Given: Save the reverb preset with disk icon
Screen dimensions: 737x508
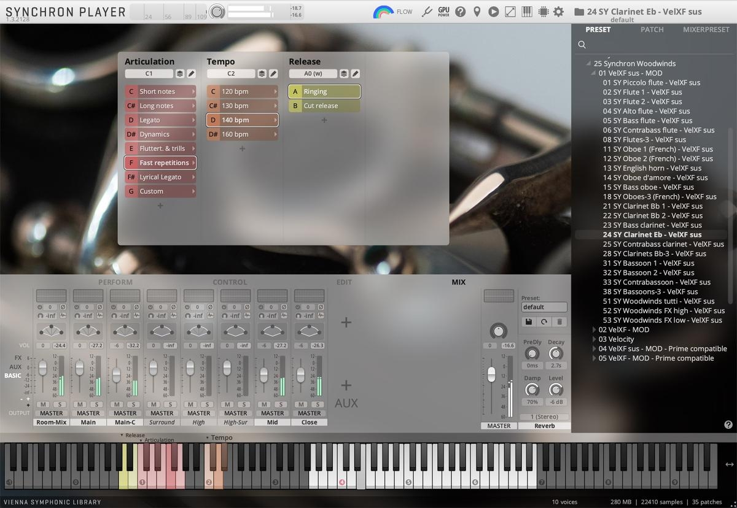Looking at the screenshot, I should coord(528,321).
